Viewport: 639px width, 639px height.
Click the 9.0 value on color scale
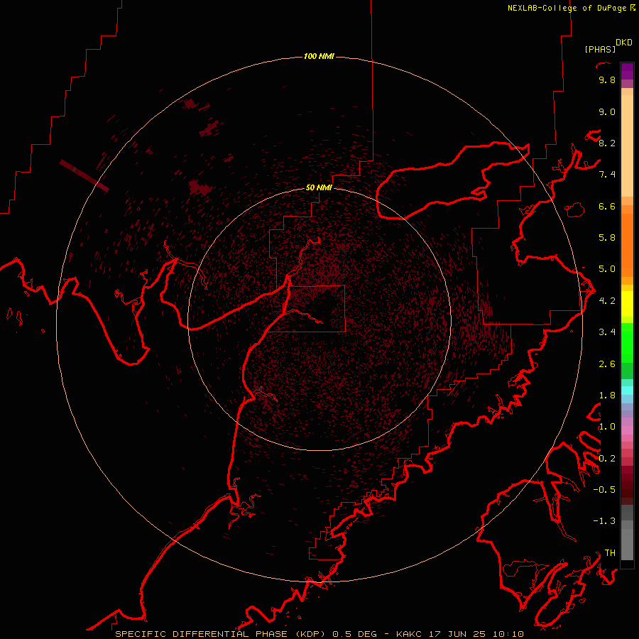pyautogui.click(x=607, y=111)
